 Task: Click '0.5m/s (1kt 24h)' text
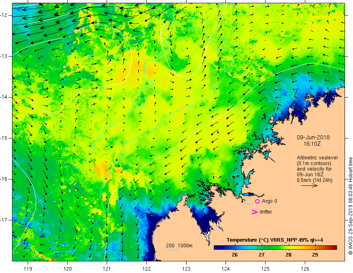point(314,180)
